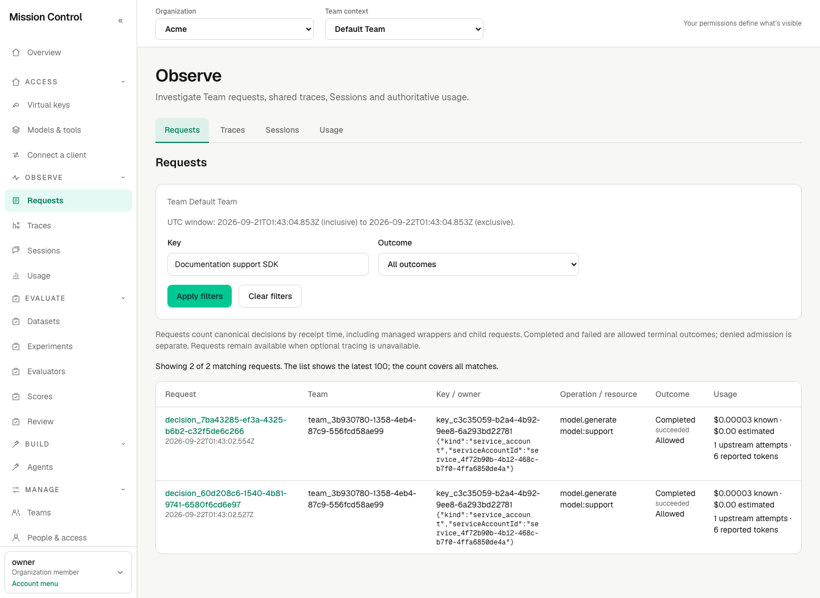This screenshot has height=598, width=820.
Task: Click the Usage bar chart icon
Action: pos(16,276)
